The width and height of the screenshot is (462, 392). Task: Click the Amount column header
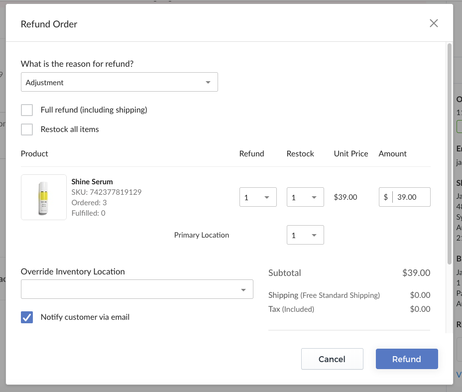392,153
